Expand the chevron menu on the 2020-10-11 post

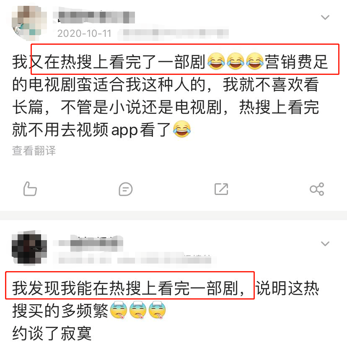pos(325,17)
